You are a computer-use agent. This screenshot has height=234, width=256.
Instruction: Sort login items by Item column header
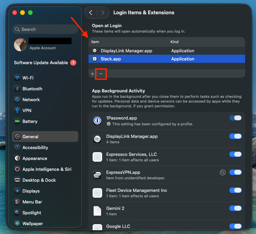click(95, 42)
